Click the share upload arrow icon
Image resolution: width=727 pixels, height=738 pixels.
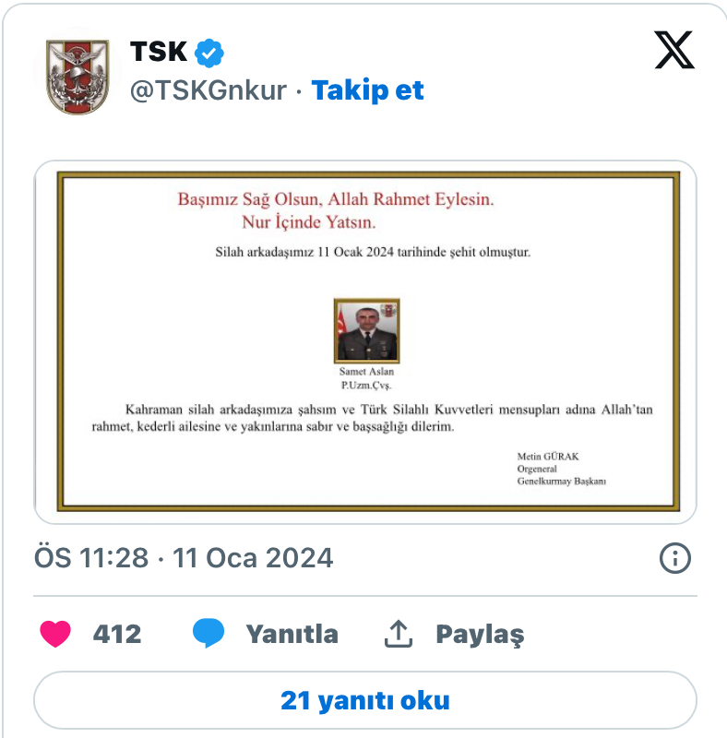(x=399, y=634)
